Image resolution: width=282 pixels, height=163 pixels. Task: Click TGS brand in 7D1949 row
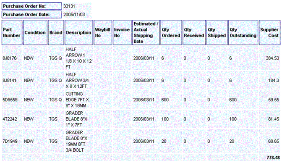click(53, 141)
